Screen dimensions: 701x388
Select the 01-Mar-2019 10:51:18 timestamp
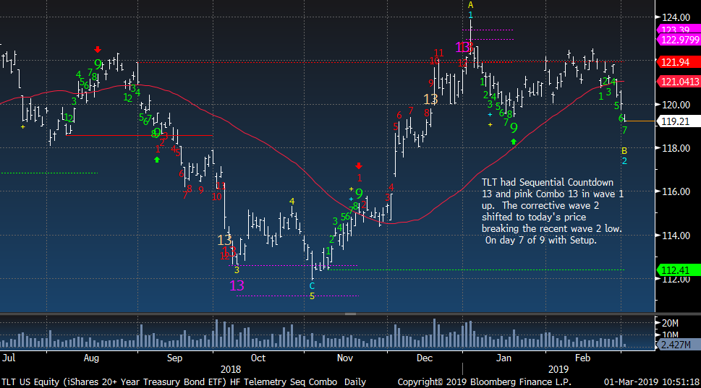651,382
